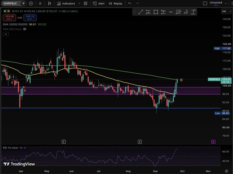Click the 120.00 price axis label
233x174 pixels.
[226, 44]
